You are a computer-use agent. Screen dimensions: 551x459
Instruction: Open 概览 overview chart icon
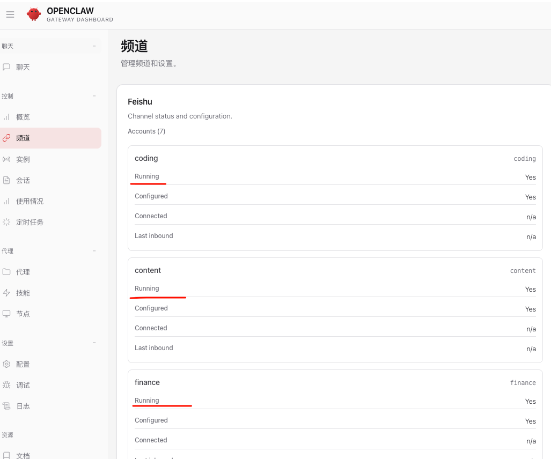point(6,117)
